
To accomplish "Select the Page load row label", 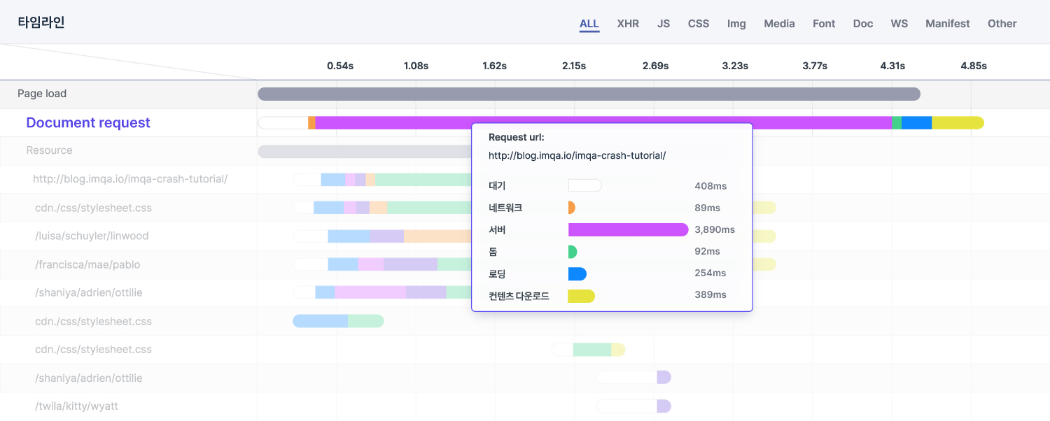I will click(x=42, y=94).
